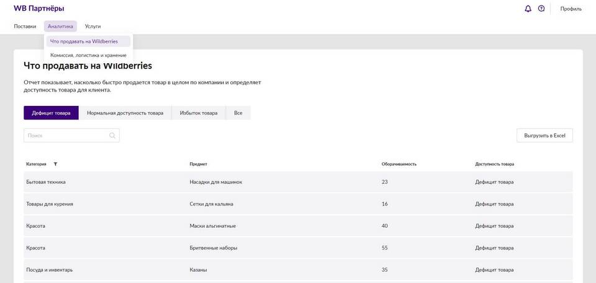596x283 pixels.
Task: Click the Предмет column header
Action: 198,164
